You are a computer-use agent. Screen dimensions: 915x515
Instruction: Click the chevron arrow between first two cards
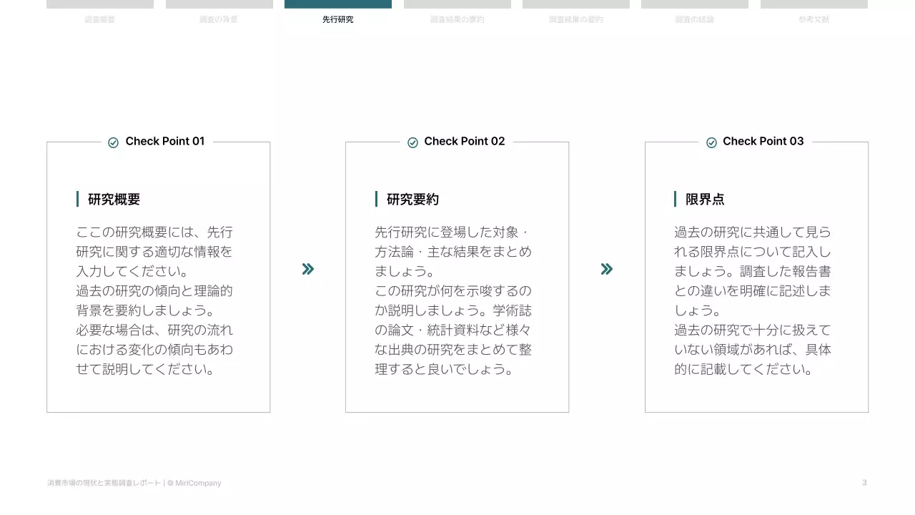point(307,269)
